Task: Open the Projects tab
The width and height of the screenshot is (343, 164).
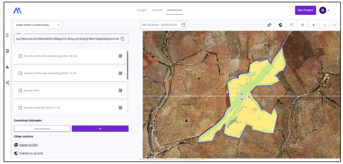Action: coord(157,10)
